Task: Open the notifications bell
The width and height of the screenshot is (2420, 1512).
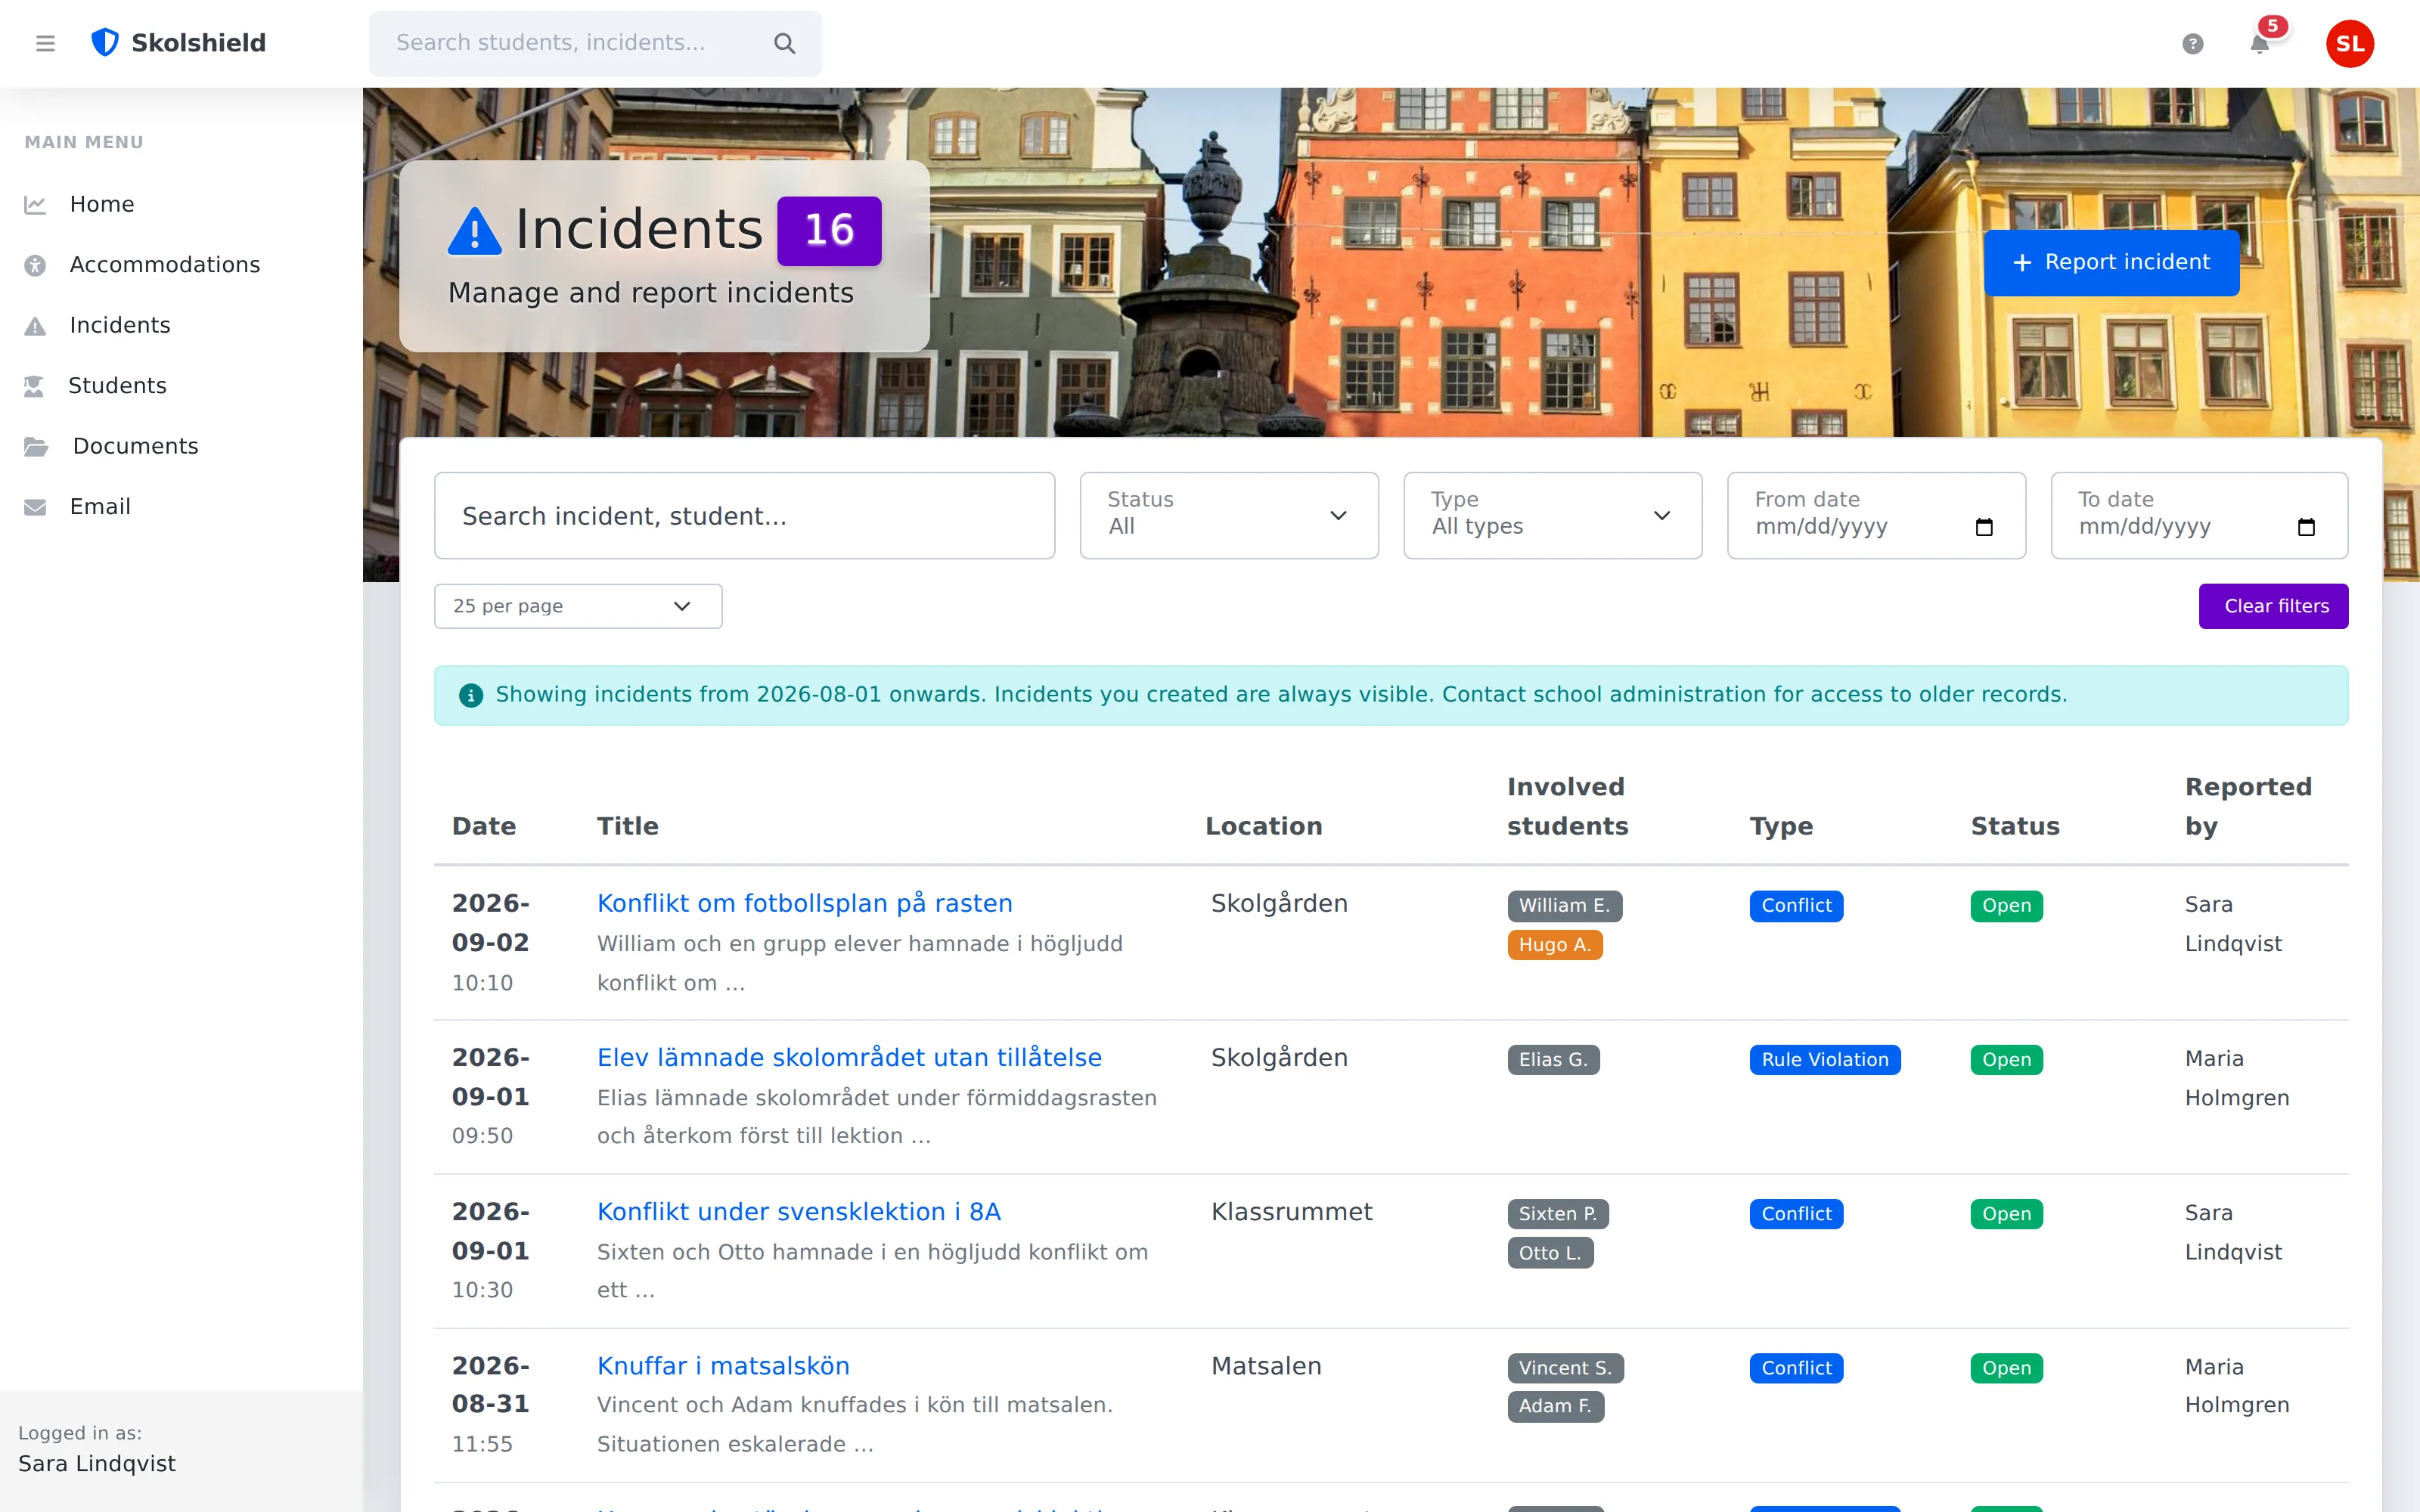Action: [x=2259, y=44]
